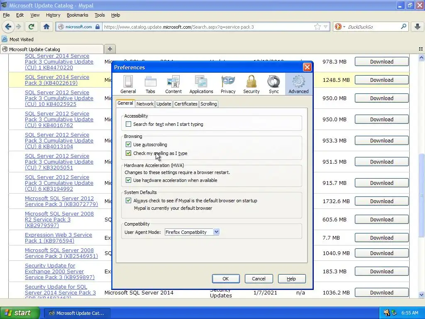Click the browser Forward arrow

18,27
